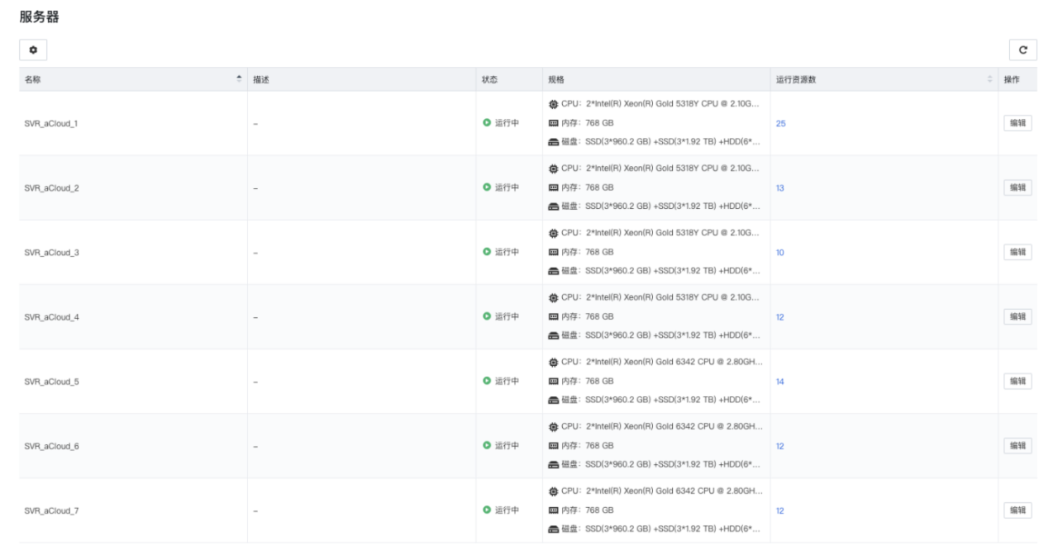Edit server SVR_aCloud_1
The image size is (1058, 555).
tap(1017, 123)
